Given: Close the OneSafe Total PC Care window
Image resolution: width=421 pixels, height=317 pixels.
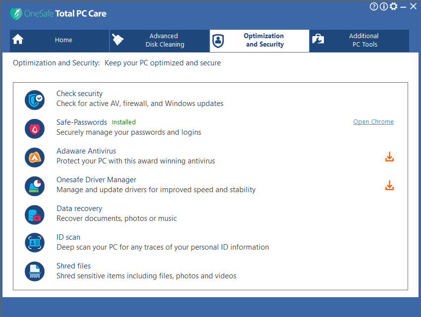Looking at the screenshot, I should [413, 6].
